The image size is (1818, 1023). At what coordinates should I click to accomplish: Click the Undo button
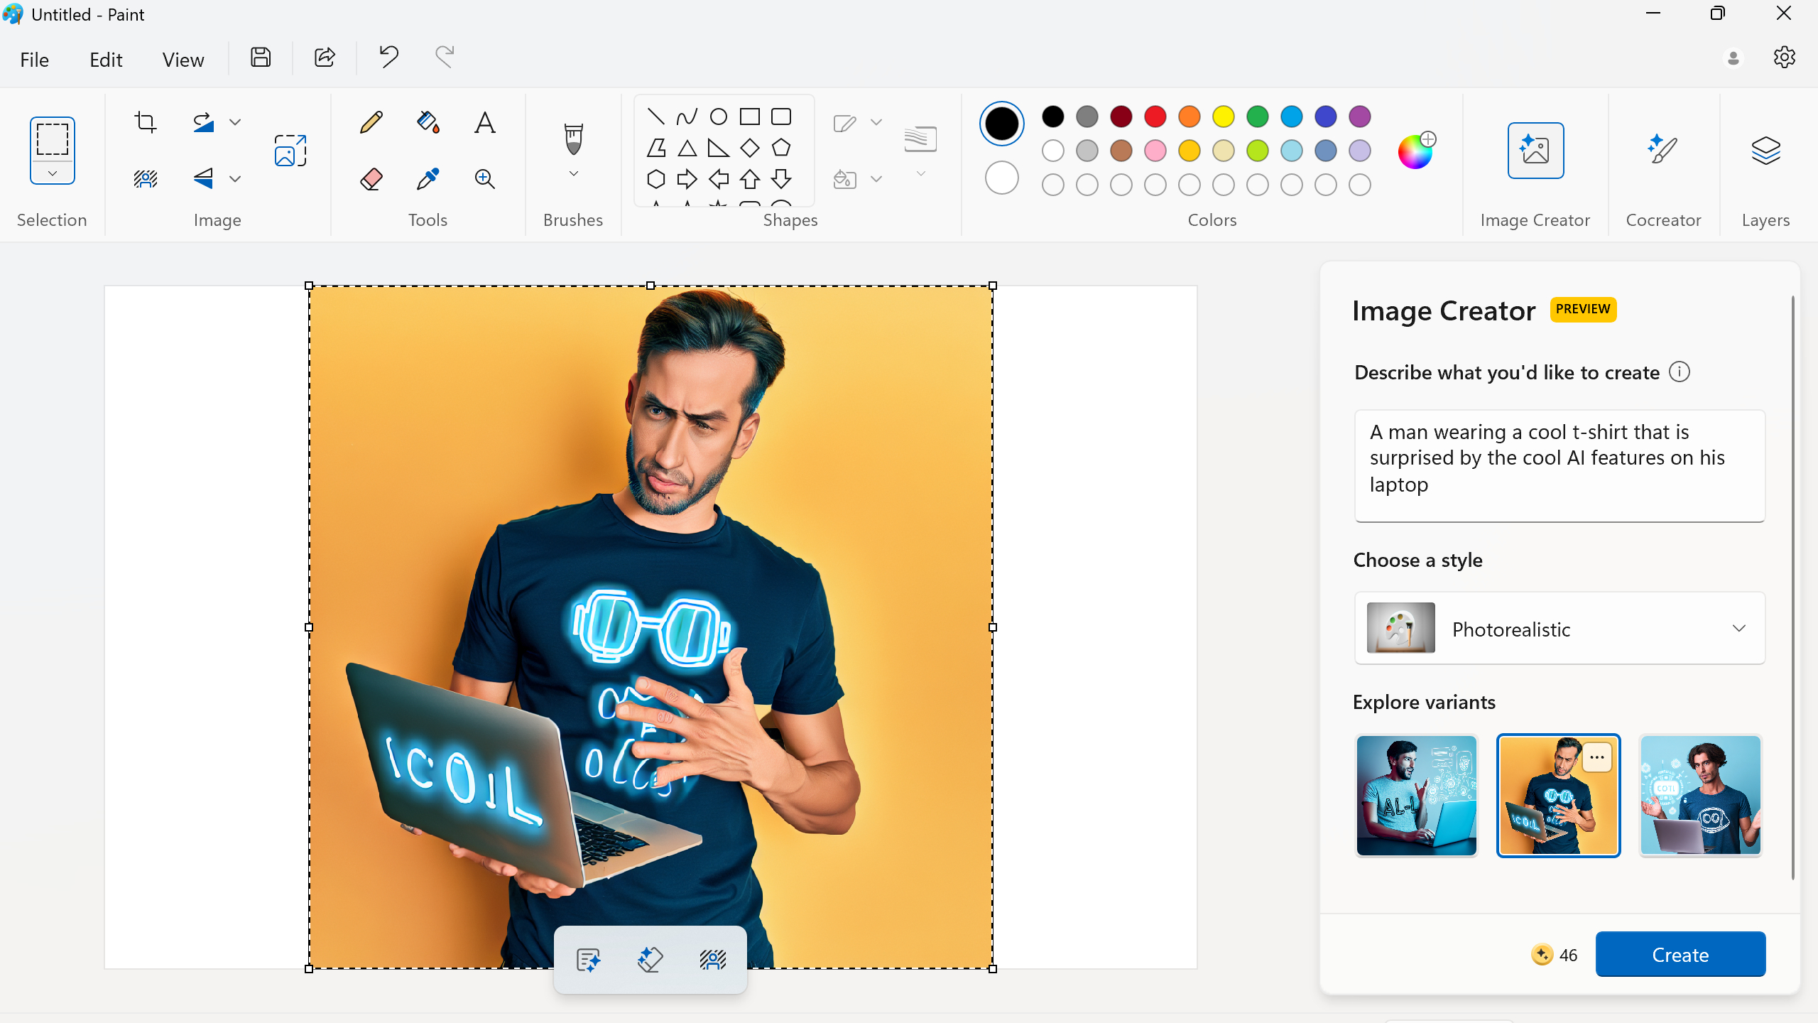[x=388, y=57]
